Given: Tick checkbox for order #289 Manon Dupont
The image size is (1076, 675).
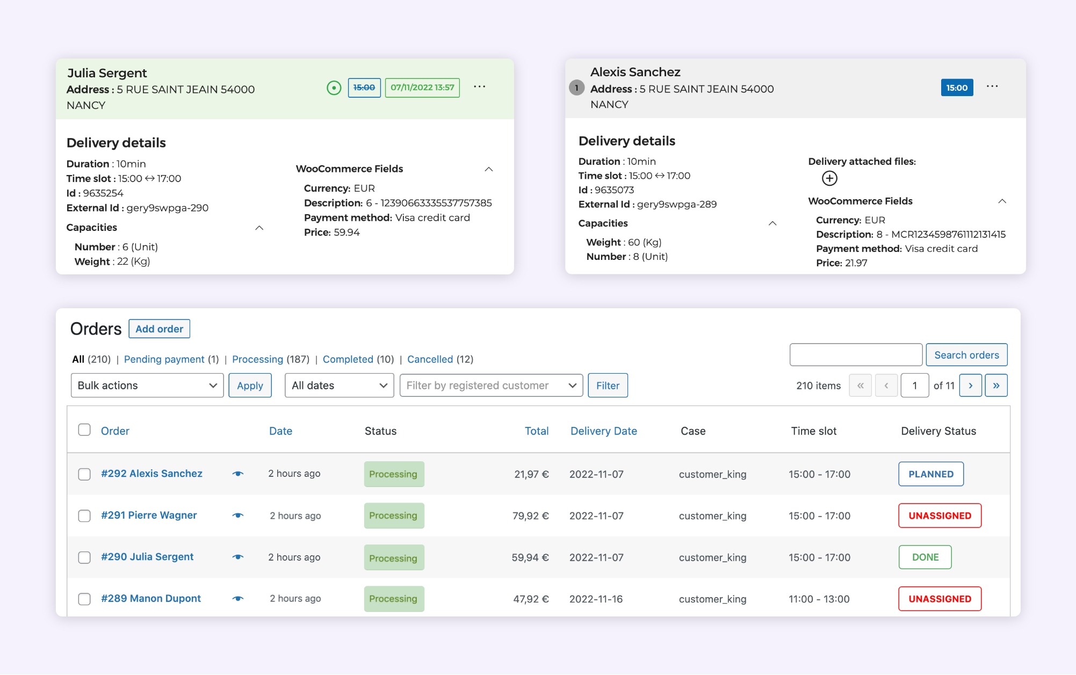Looking at the screenshot, I should tap(84, 599).
